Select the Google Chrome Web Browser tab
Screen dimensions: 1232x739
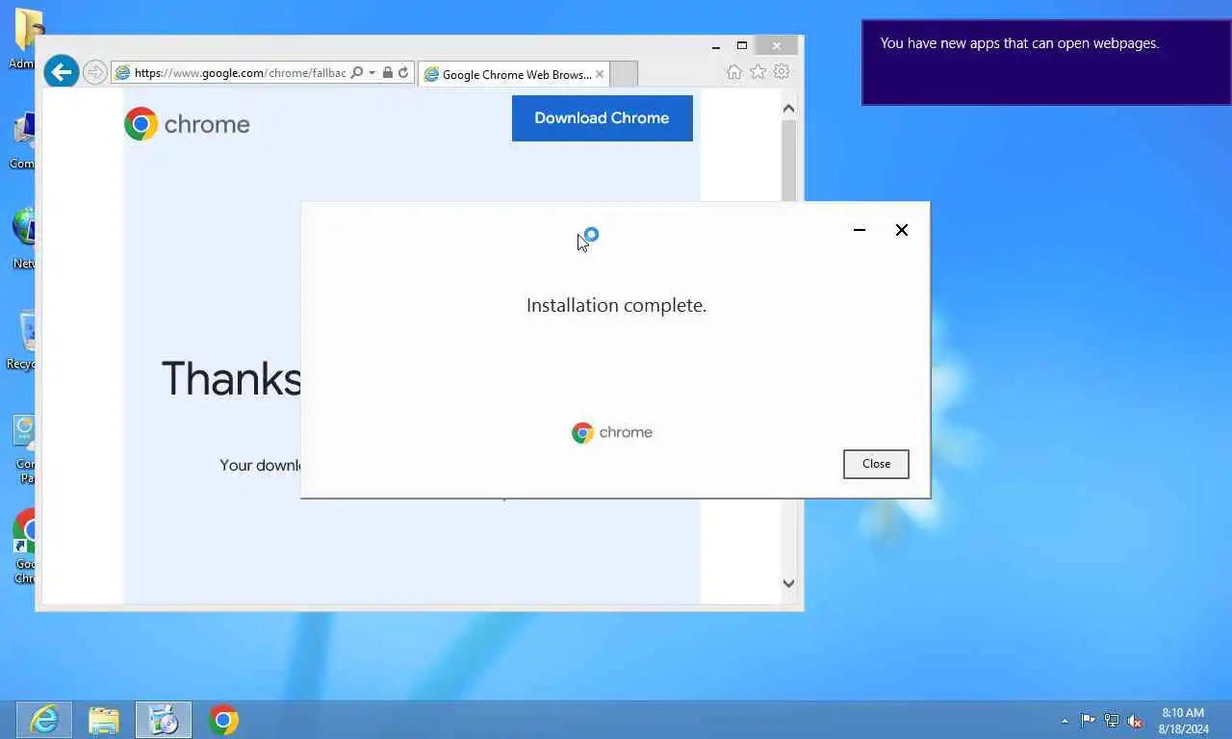(x=515, y=74)
